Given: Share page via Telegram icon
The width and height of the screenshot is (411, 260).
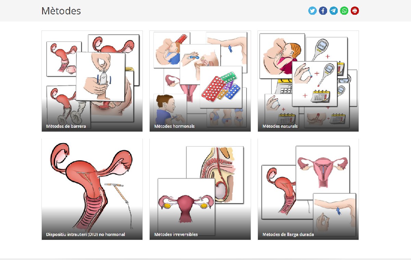Looking at the screenshot, I should (334, 11).
